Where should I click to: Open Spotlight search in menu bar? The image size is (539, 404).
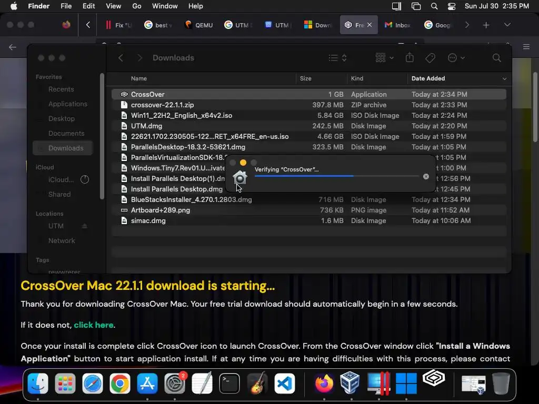point(434,6)
